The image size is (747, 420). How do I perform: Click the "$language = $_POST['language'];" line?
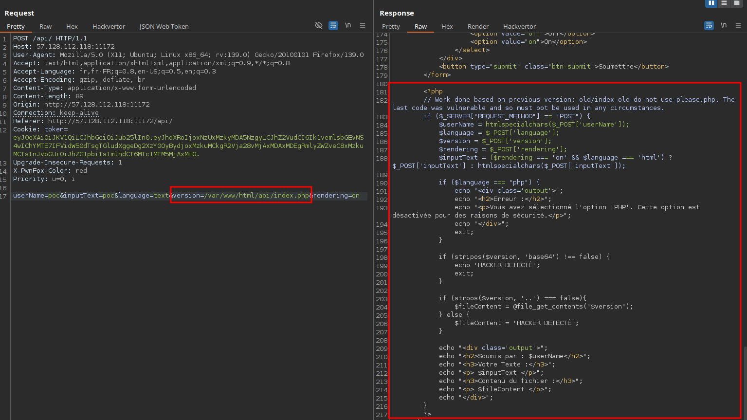499,133
